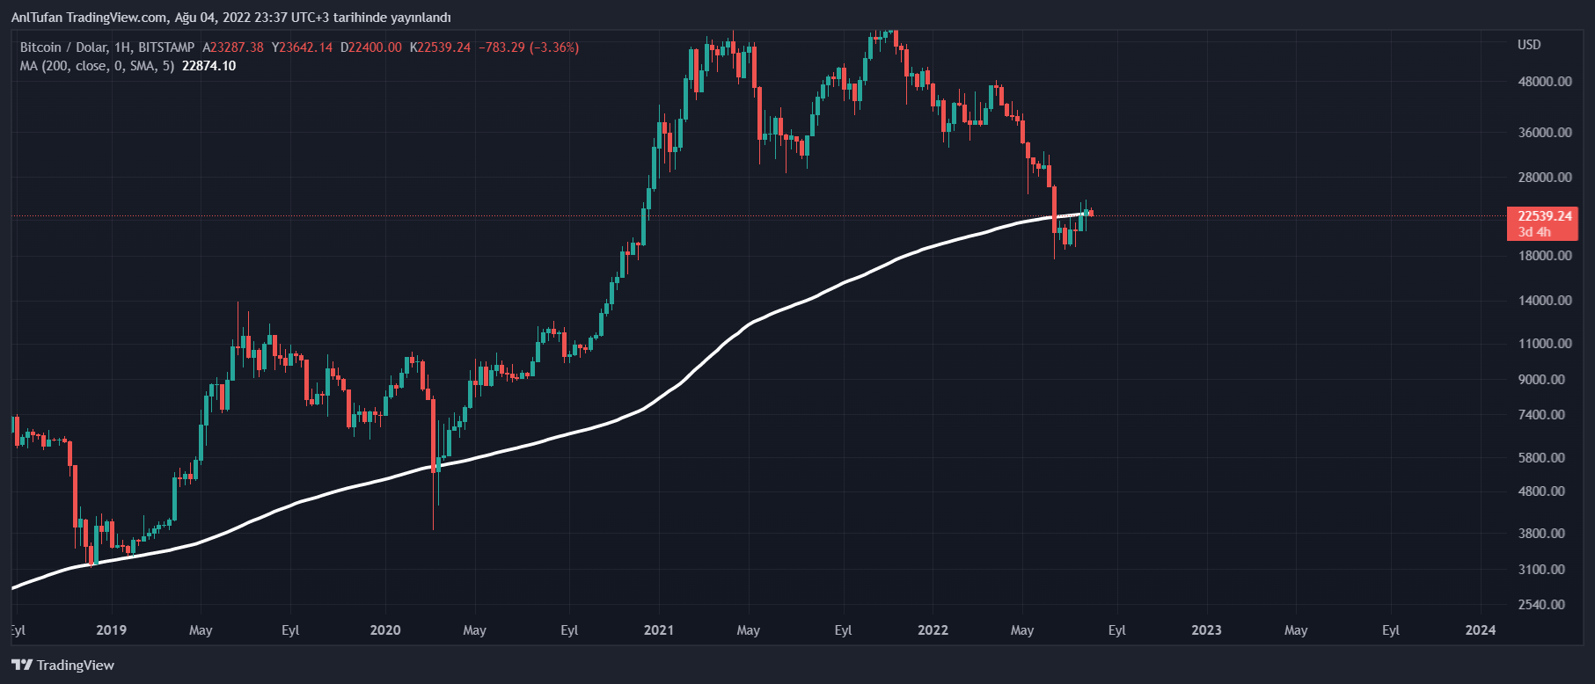Image resolution: width=1595 pixels, height=684 pixels.
Task: Select the 2022 time axis marker
Action: click(x=933, y=630)
